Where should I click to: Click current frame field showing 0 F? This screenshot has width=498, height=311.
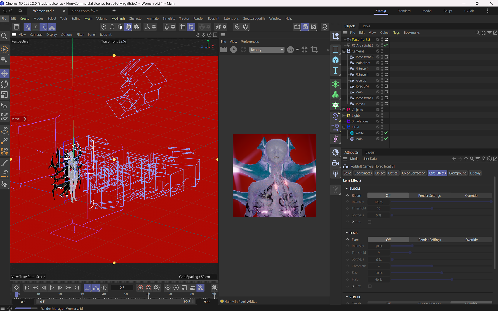click(122, 288)
